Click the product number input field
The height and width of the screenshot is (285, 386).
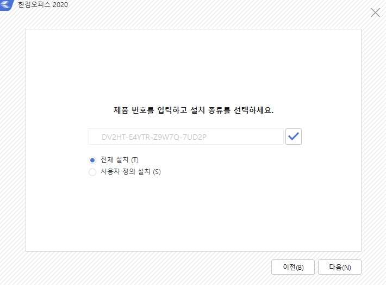(186, 137)
